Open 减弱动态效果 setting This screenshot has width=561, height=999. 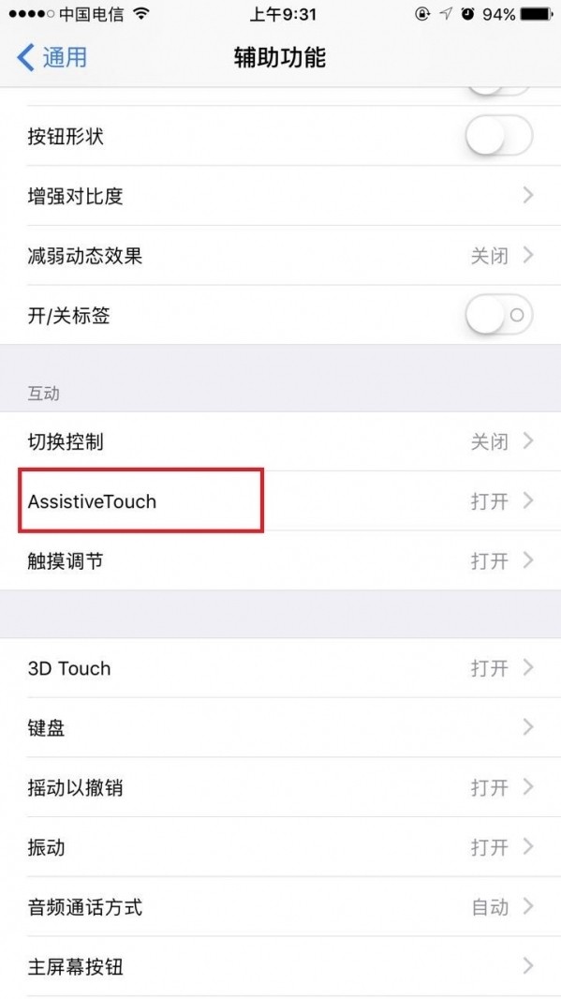coord(280,255)
